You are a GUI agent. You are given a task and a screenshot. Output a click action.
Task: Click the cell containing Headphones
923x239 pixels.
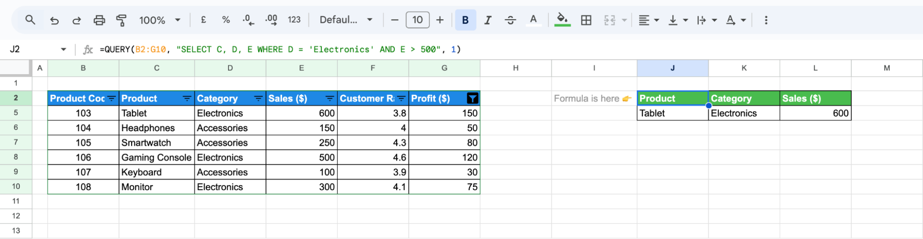[157, 128]
